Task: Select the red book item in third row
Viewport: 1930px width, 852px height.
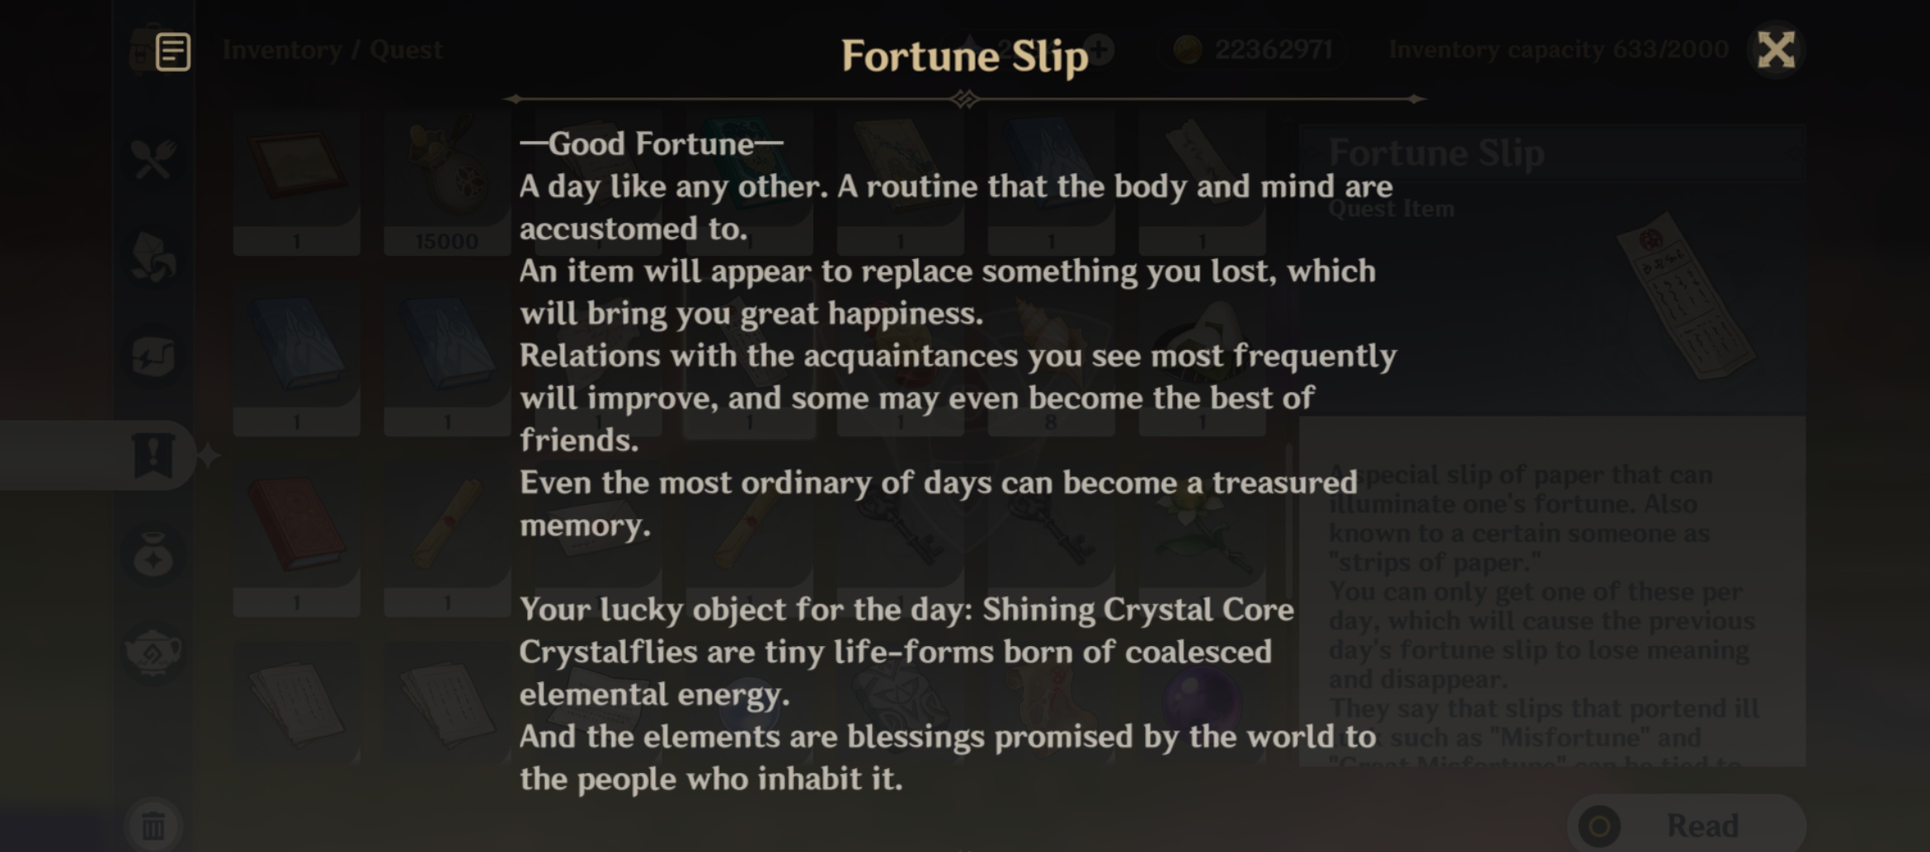Action: (296, 525)
